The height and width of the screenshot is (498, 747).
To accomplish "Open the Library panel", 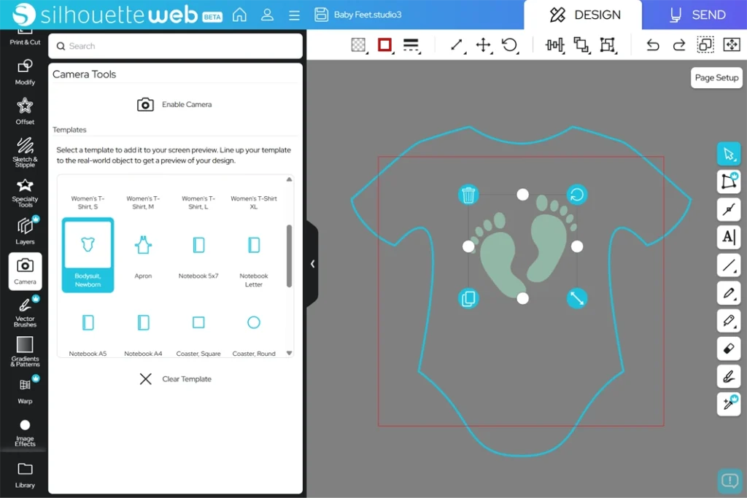I will coord(25,474).
